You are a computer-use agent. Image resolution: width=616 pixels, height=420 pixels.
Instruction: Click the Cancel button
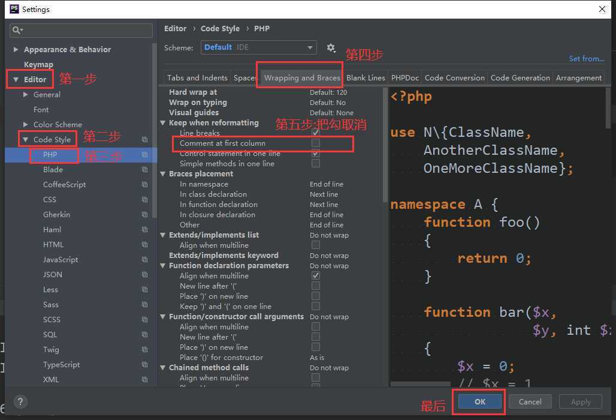click(530, 401)
